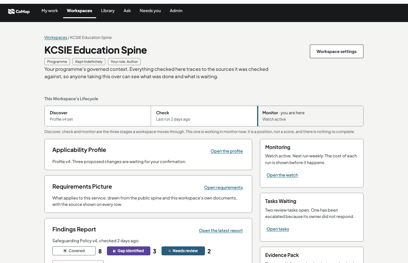Click the Findings Report heading
Screen dimensions: 408x263
(x=74, y=229)
